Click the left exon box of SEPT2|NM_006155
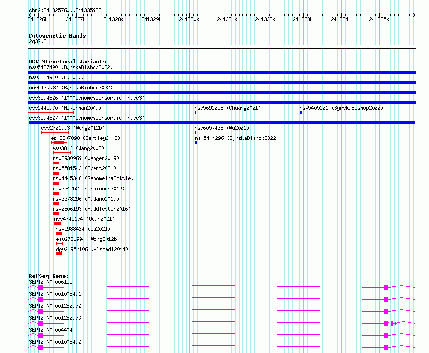The image size is (429, 353). pos(40,288)
